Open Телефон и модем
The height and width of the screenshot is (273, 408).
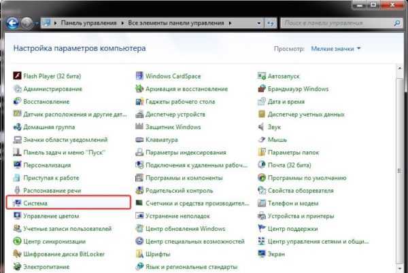click(288, 203)
